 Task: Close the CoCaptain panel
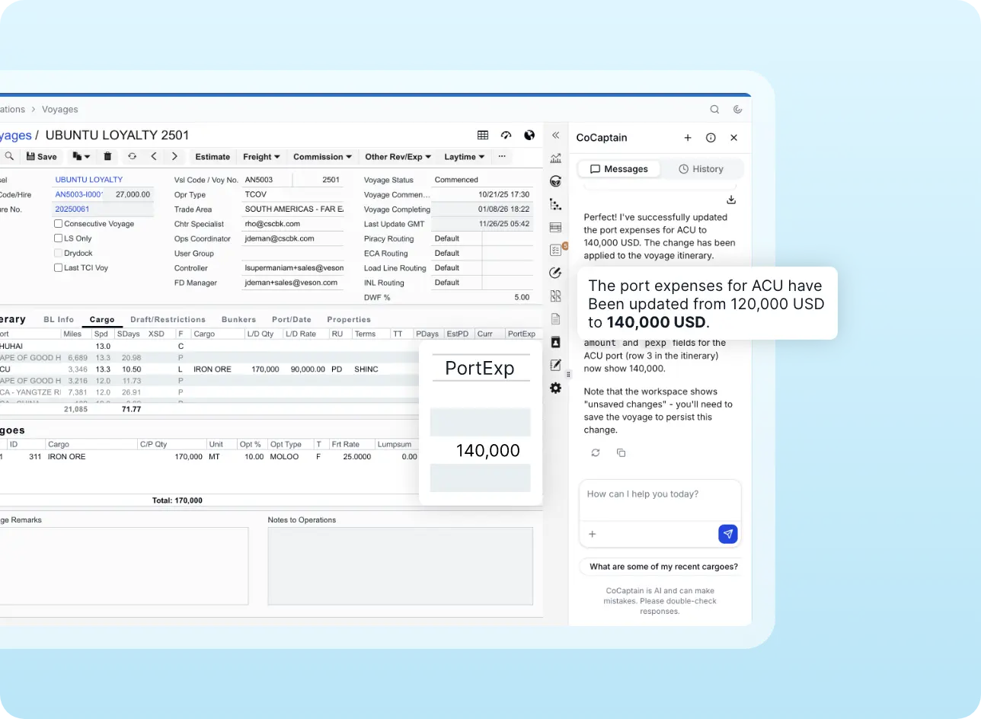[734, 138]
